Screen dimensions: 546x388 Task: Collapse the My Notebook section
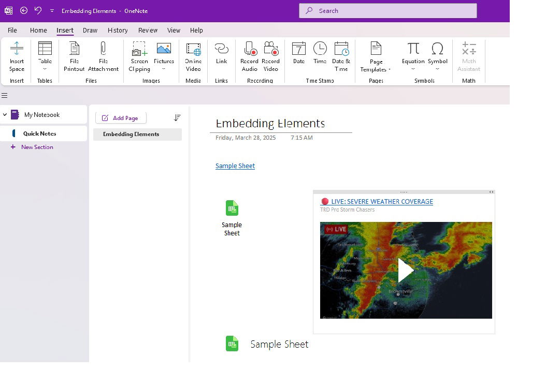tap(5, 114)
